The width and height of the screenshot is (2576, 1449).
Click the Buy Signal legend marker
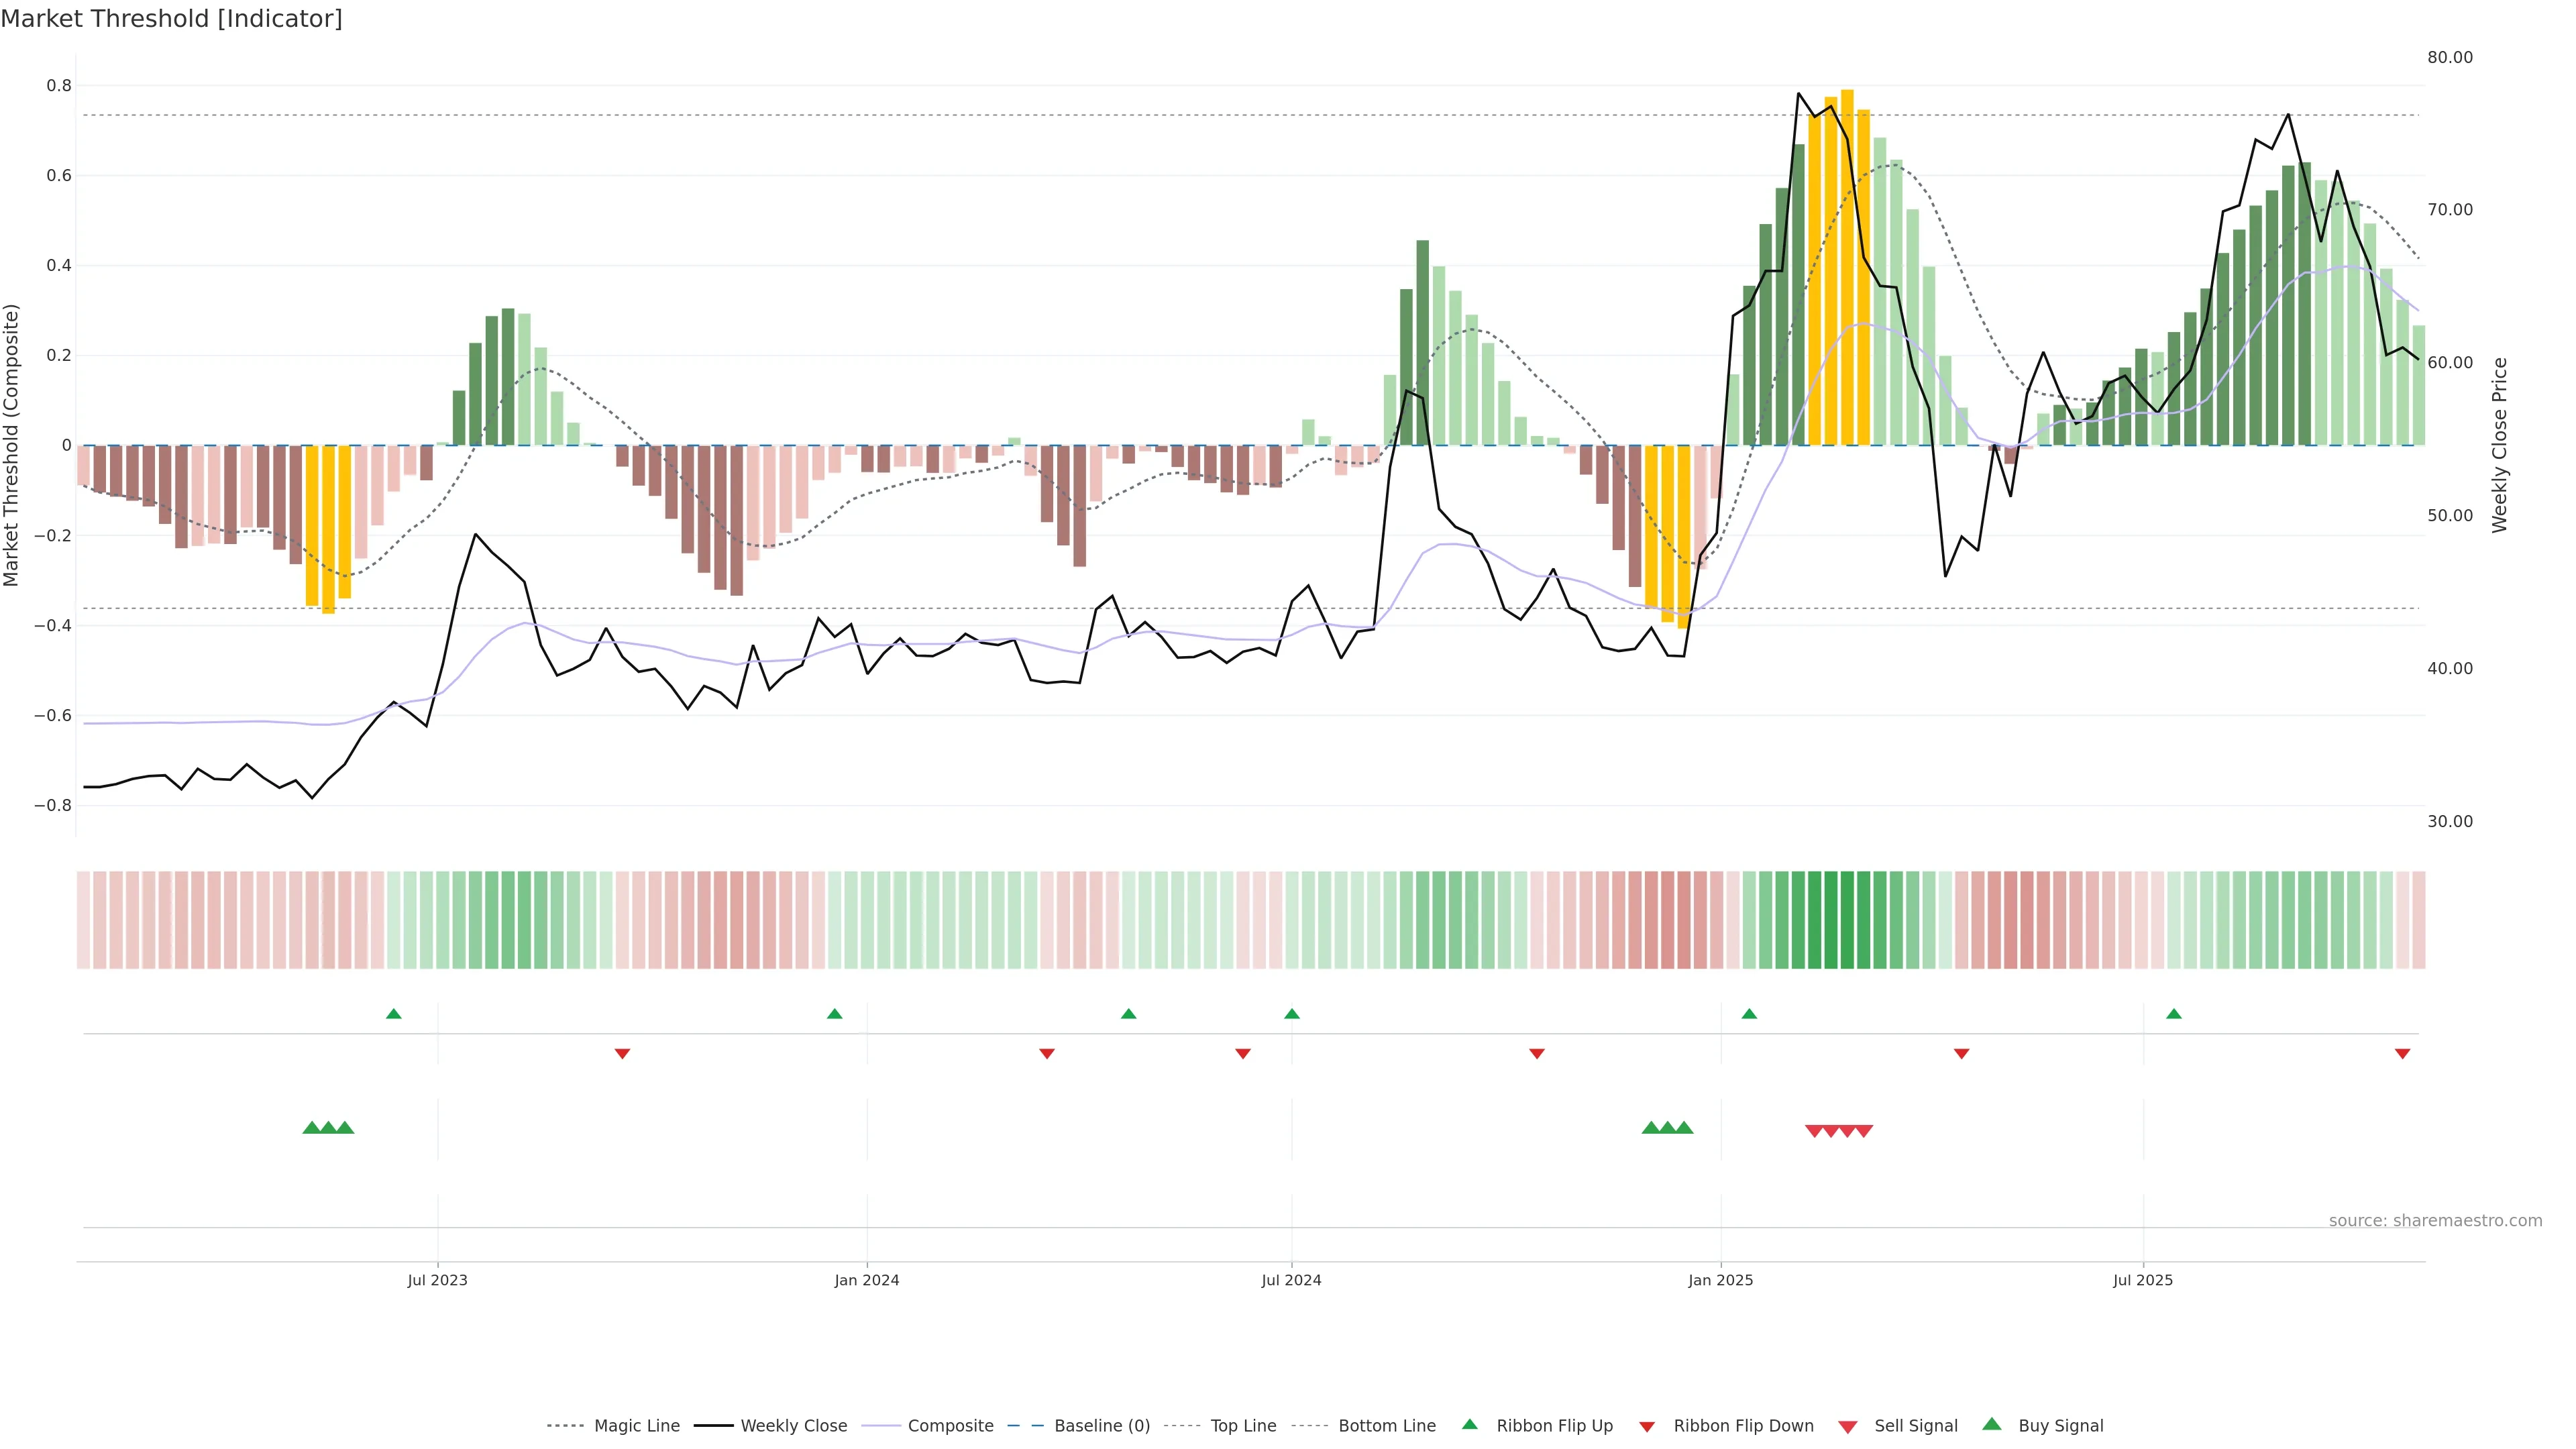tap(1991, 1424)
